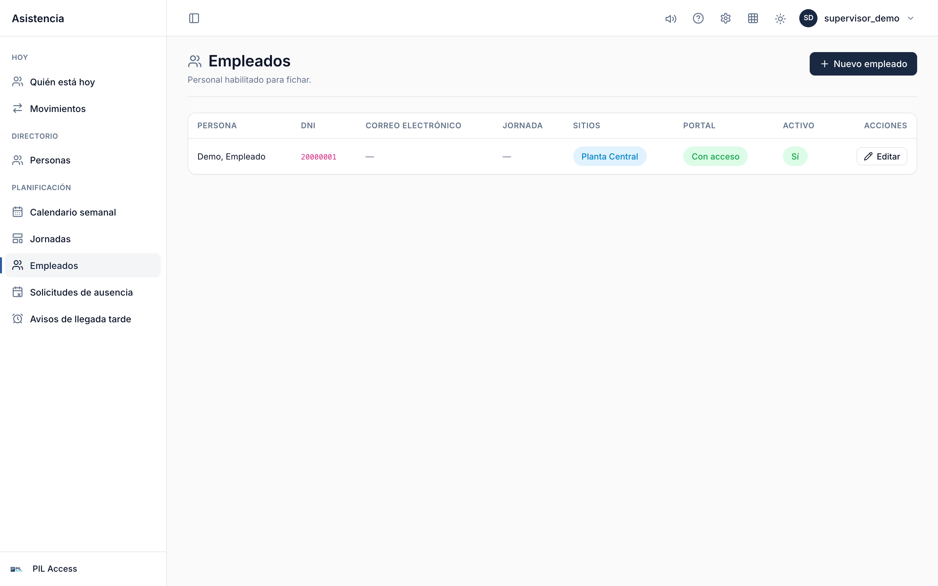
Task: Click the SITIOS column header
Action: [x=587, y=126]
